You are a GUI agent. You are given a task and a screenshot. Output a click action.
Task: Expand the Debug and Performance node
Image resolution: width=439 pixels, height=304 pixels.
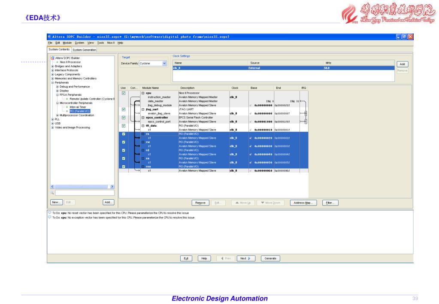58,87
